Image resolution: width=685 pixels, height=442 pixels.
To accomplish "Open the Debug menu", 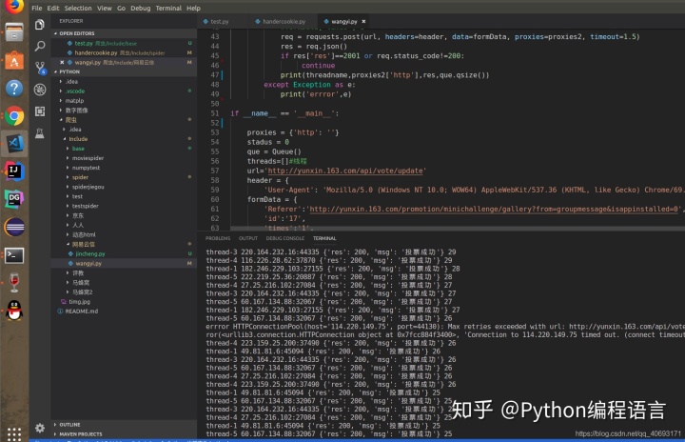I will (140, 8).
